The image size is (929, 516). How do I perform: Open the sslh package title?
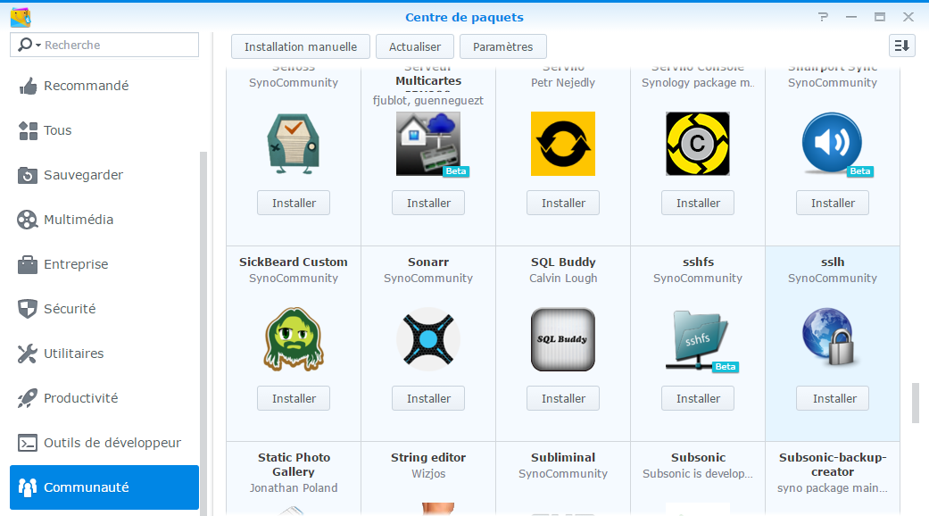(833, 262)
